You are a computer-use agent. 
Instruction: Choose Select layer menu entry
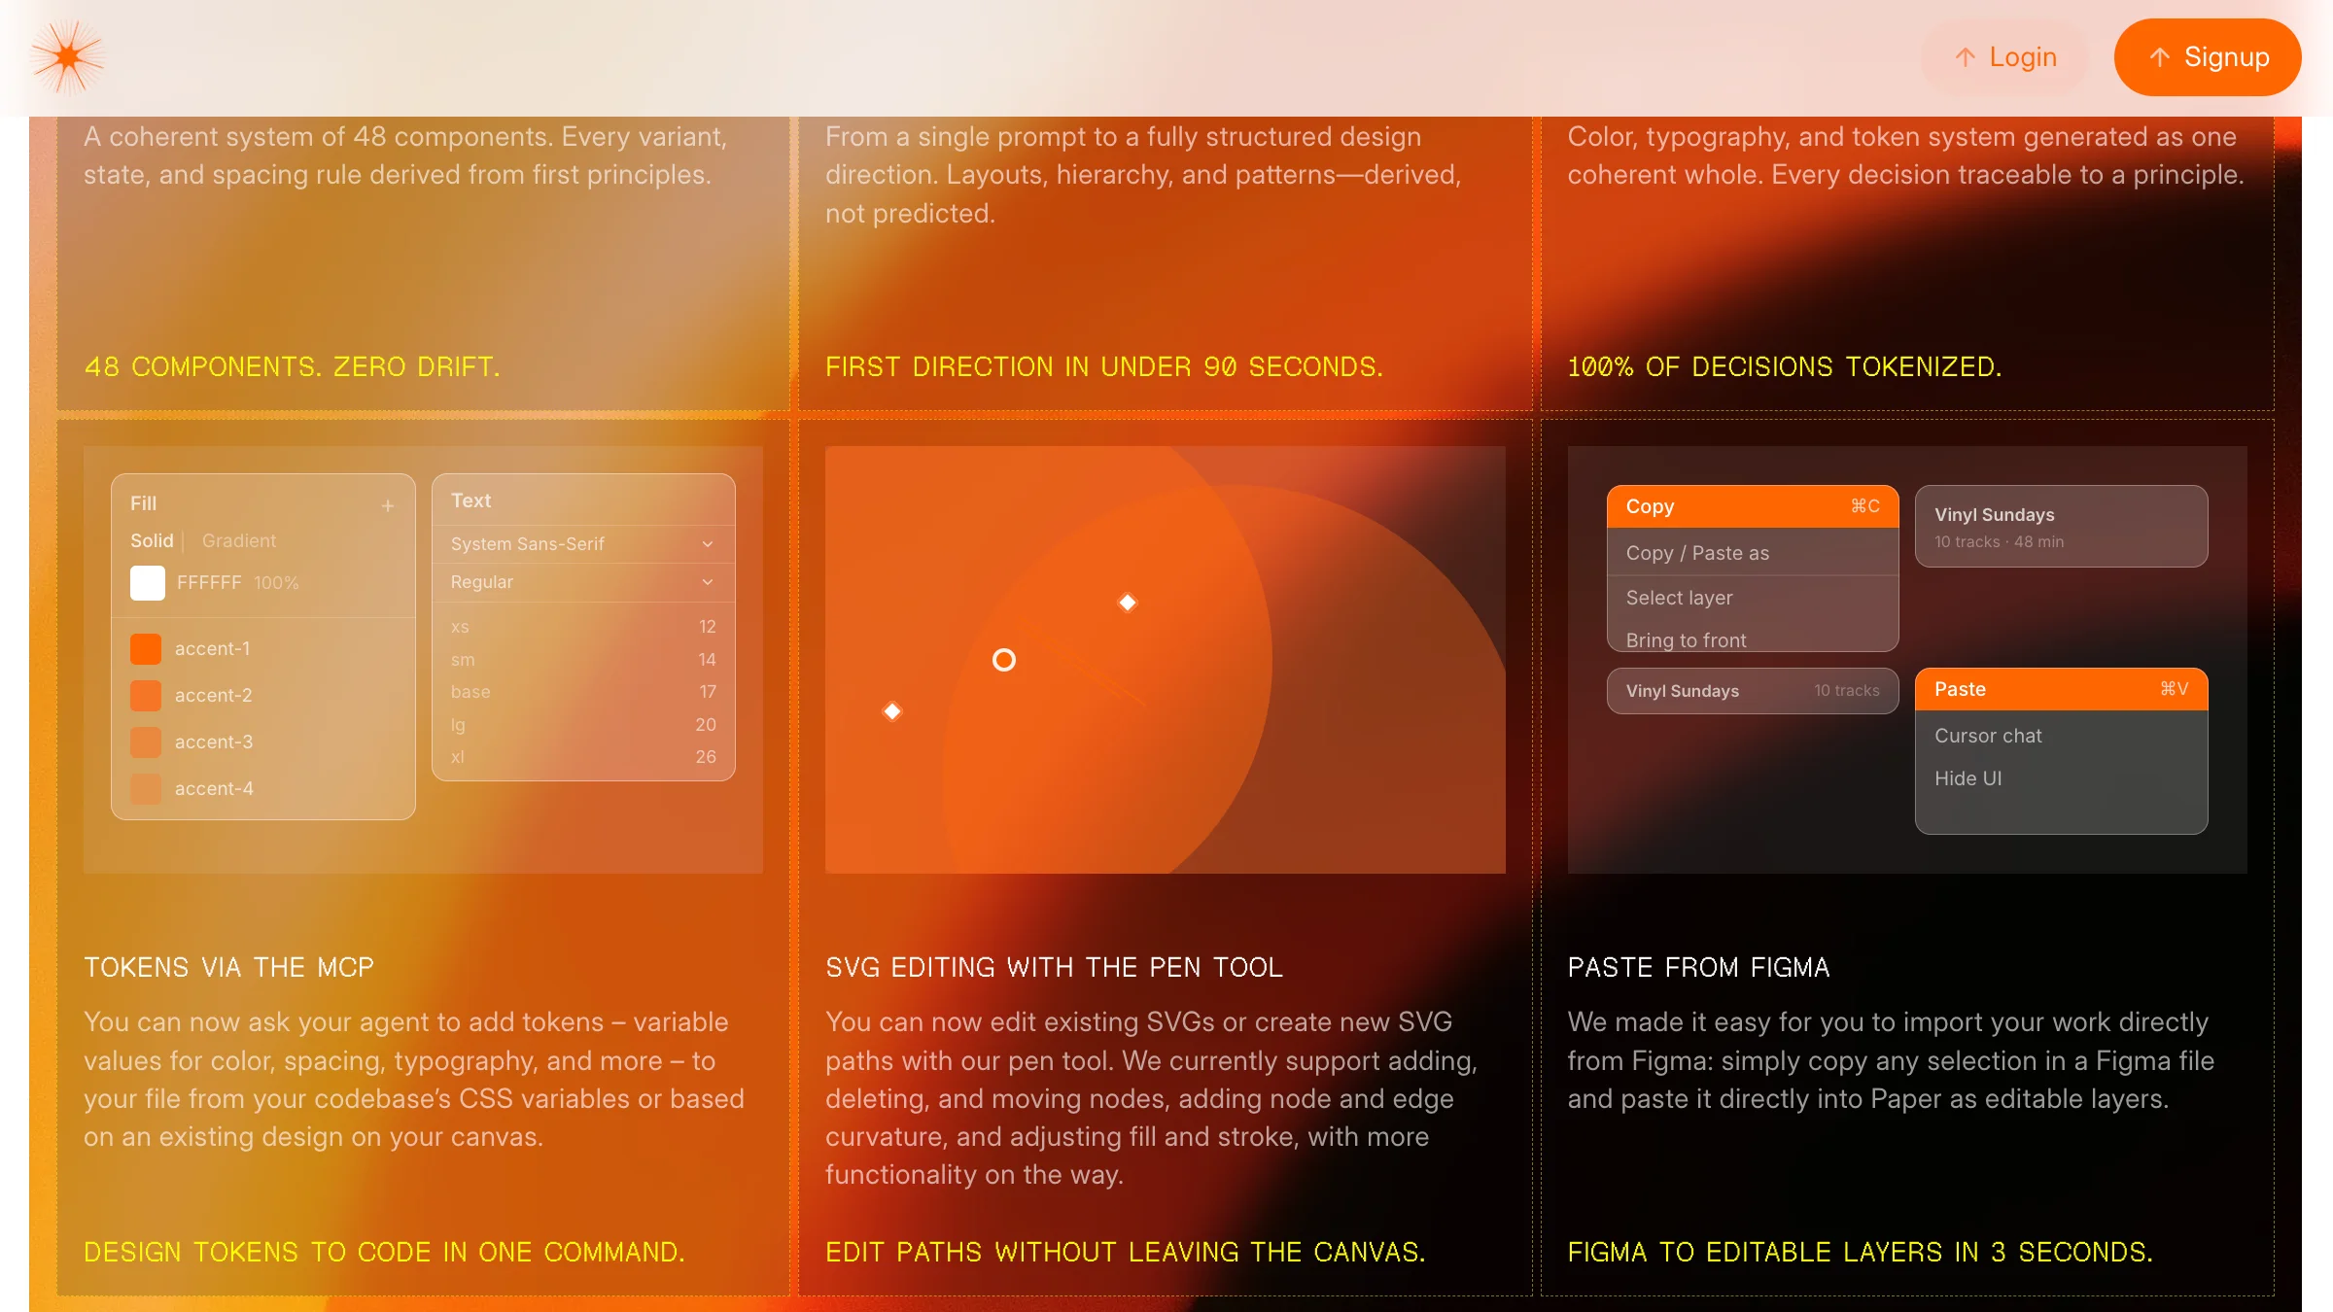click(1753, 598)
